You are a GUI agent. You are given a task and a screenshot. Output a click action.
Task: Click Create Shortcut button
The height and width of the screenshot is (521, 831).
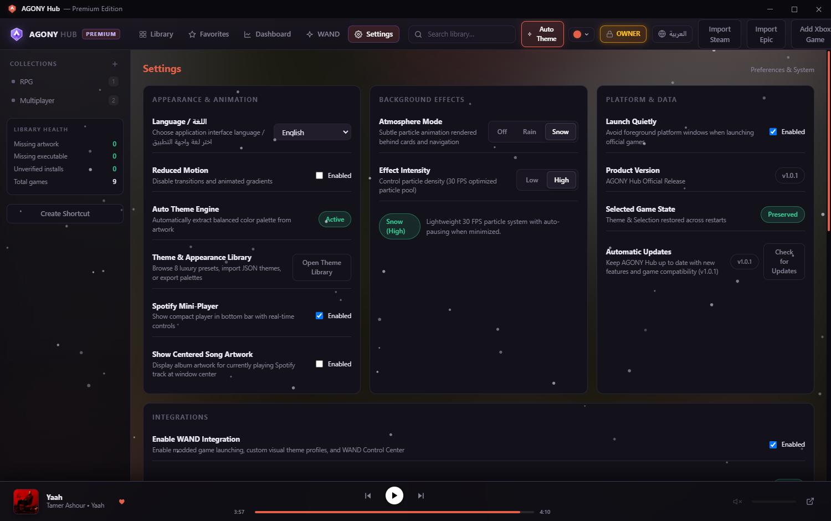[x=65, y=213]
